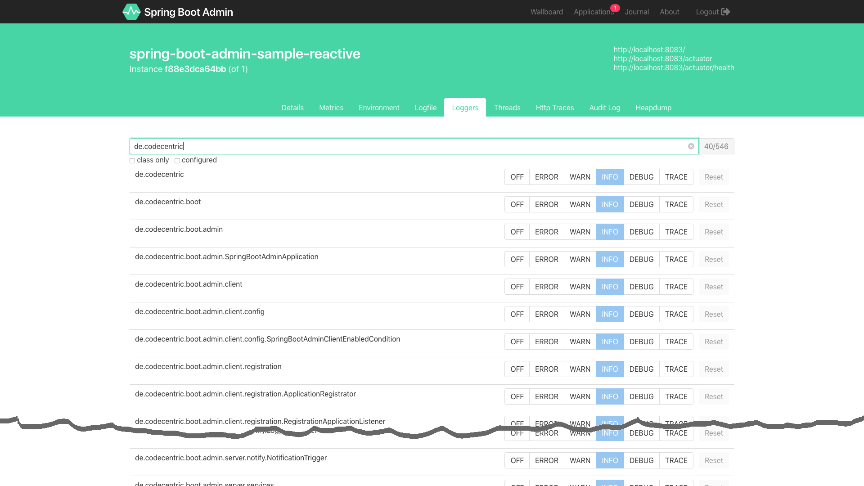
Task: Click http://localhost:8083/actuator link
Action: (662, 58)
